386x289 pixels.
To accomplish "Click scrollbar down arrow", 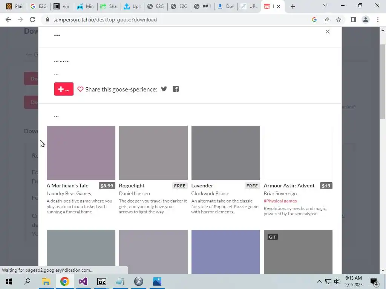I will pyautogui.click(x=383, y=271).
